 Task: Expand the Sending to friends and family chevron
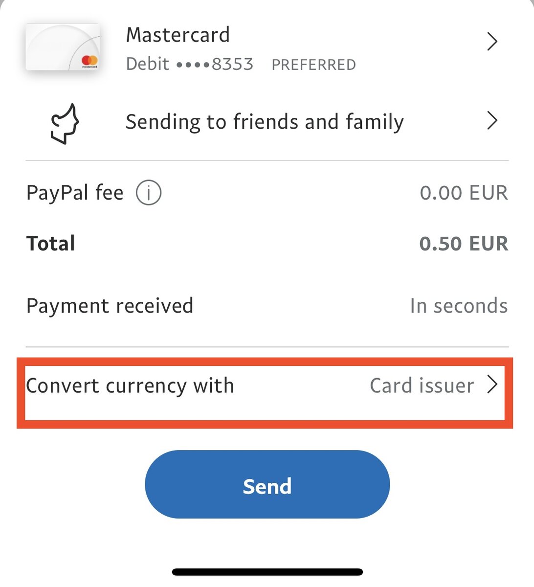(x=492, y=121)
